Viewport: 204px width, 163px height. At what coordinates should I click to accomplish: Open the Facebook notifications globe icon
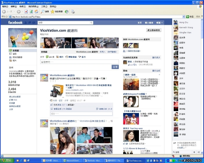(x=33, y=23)
